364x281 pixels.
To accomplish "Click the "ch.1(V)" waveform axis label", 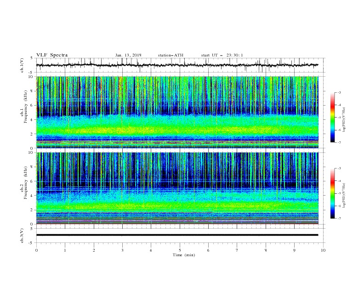I will pos(22,65).
